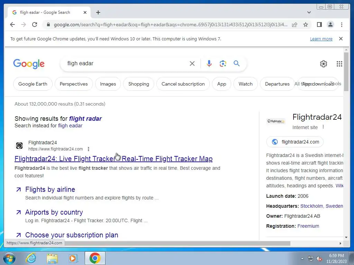The height and width of the screenshot is (265, 354).
Task: Click the vertical scrollbar thumb
Action: (346, 72)
